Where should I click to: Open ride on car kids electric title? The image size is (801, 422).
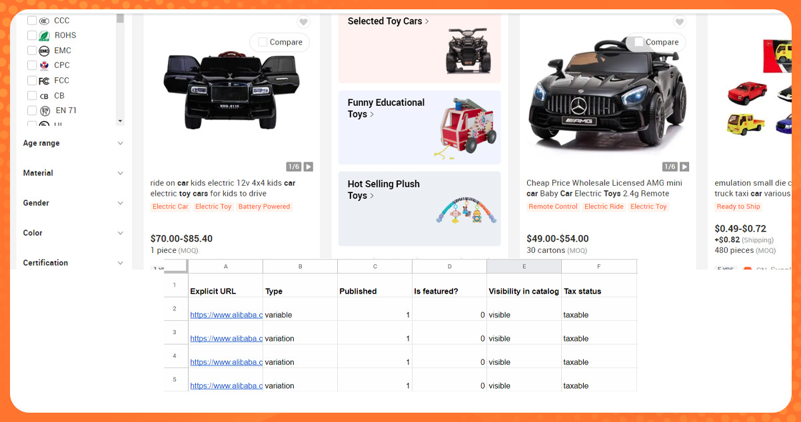tap(223, 188)
